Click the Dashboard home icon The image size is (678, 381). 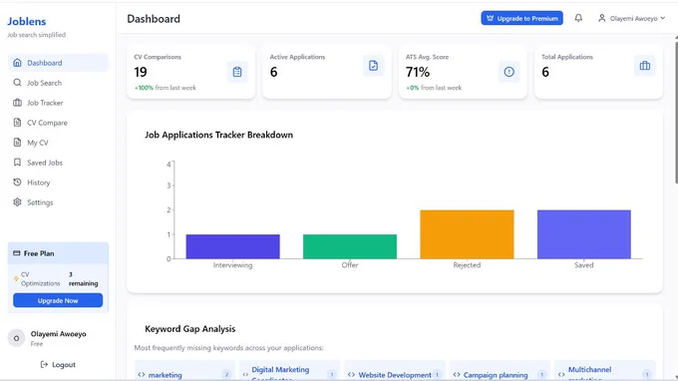(17, 63)
